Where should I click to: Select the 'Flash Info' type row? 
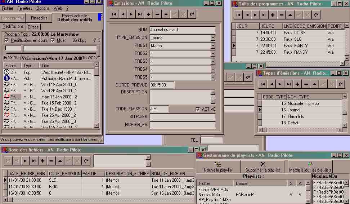pyautogui.click(x=302, y=116)
